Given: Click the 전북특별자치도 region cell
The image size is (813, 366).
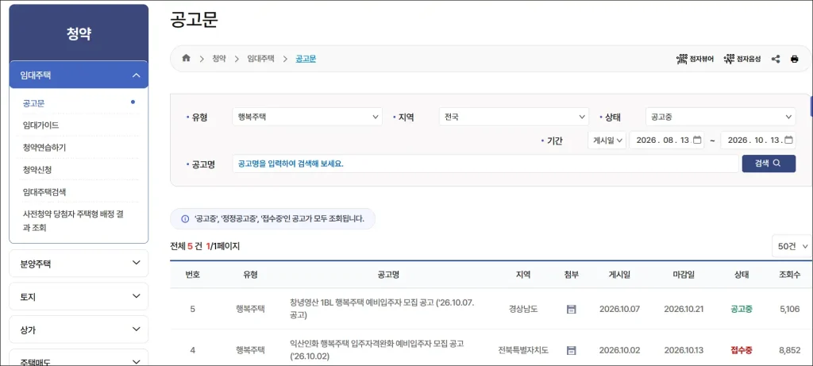Looking at the screenshot, I should click(x=523, y=350).
